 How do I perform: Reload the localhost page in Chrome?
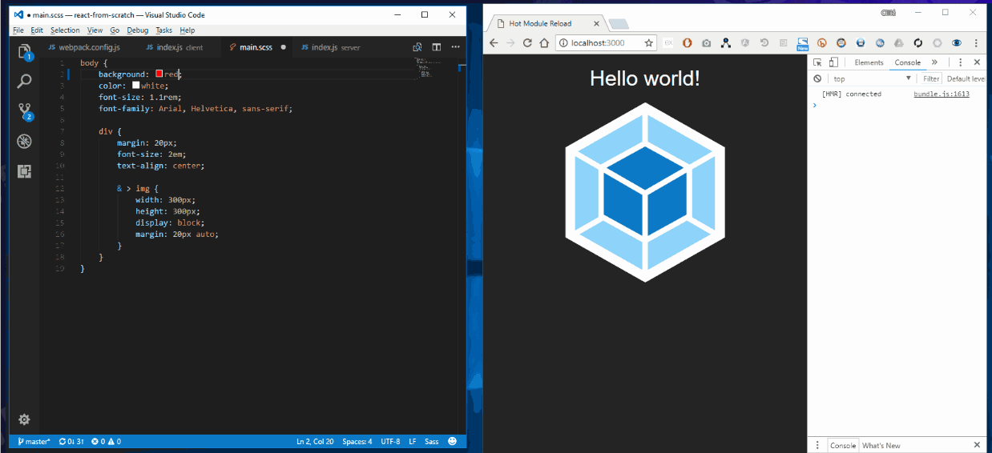527,42
